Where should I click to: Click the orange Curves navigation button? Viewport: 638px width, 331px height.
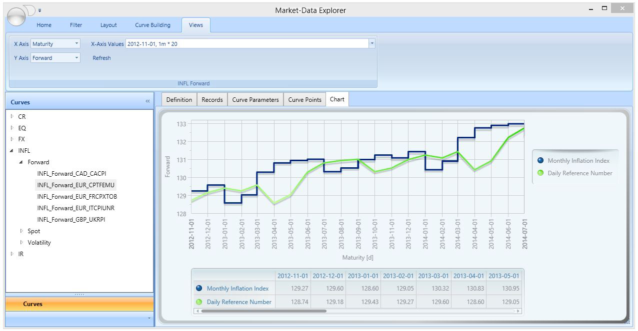(79, 304)
